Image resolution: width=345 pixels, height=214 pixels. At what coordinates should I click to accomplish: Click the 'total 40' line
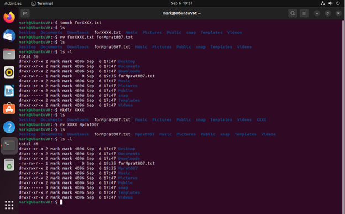(28, 144)
